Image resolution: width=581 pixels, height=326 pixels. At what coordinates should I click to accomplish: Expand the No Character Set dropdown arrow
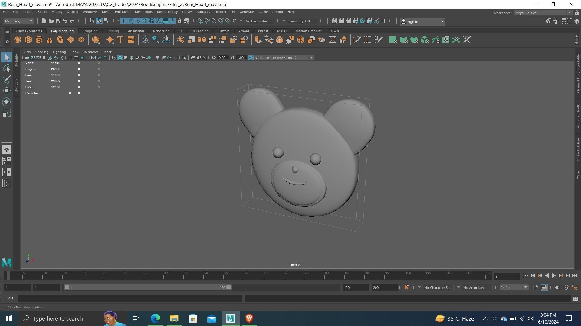click(419, 287)
